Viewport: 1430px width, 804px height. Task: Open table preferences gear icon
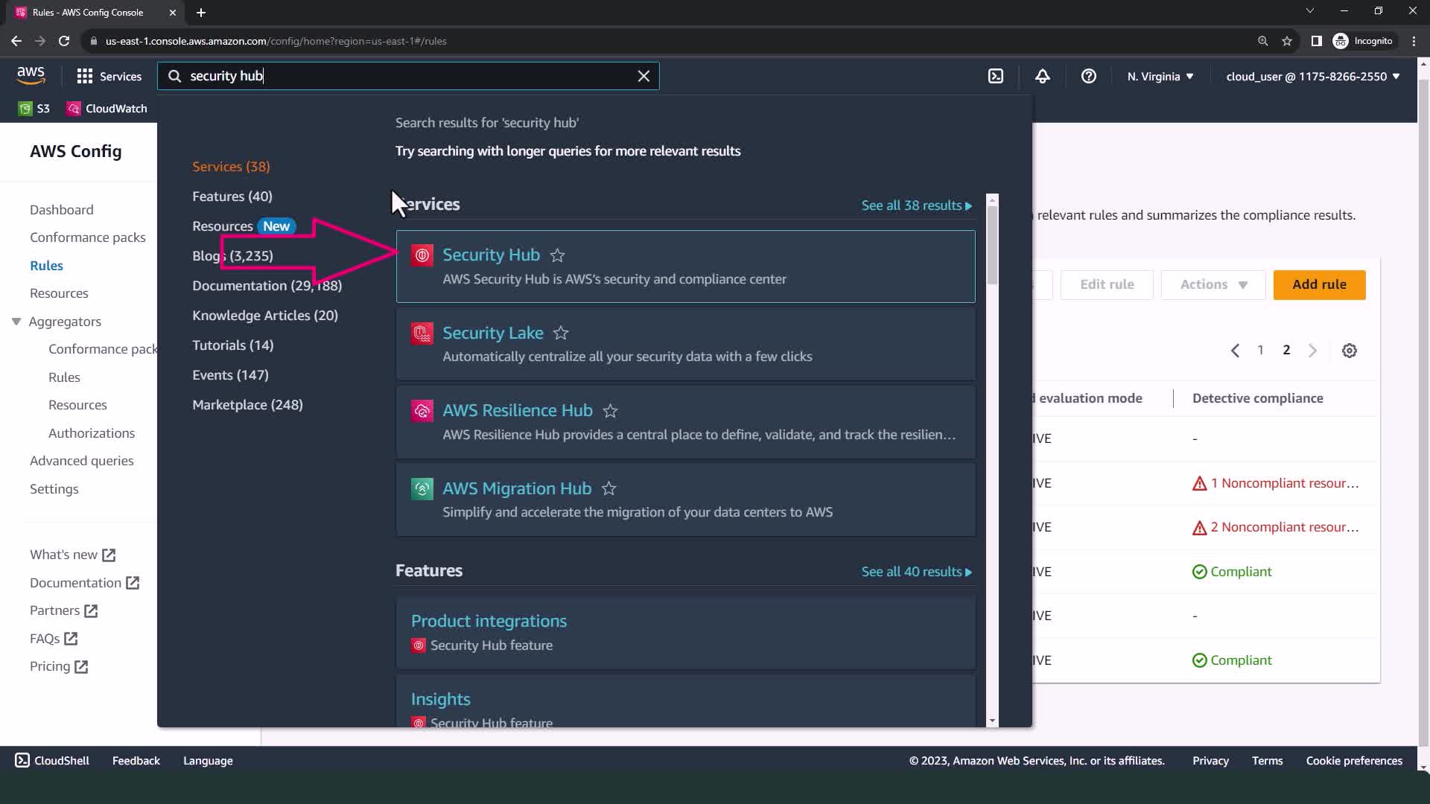[x=1349, y=351]
